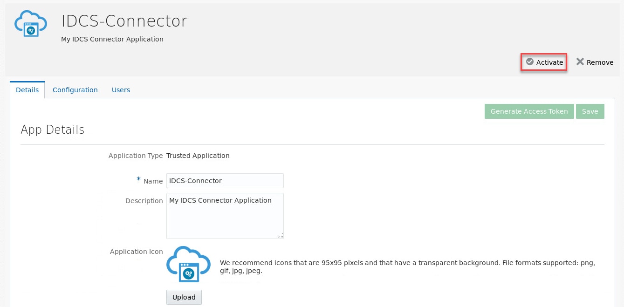Click the IDCS-Connector page title
This screenshot has width=624, height=307.
point(124,21)
